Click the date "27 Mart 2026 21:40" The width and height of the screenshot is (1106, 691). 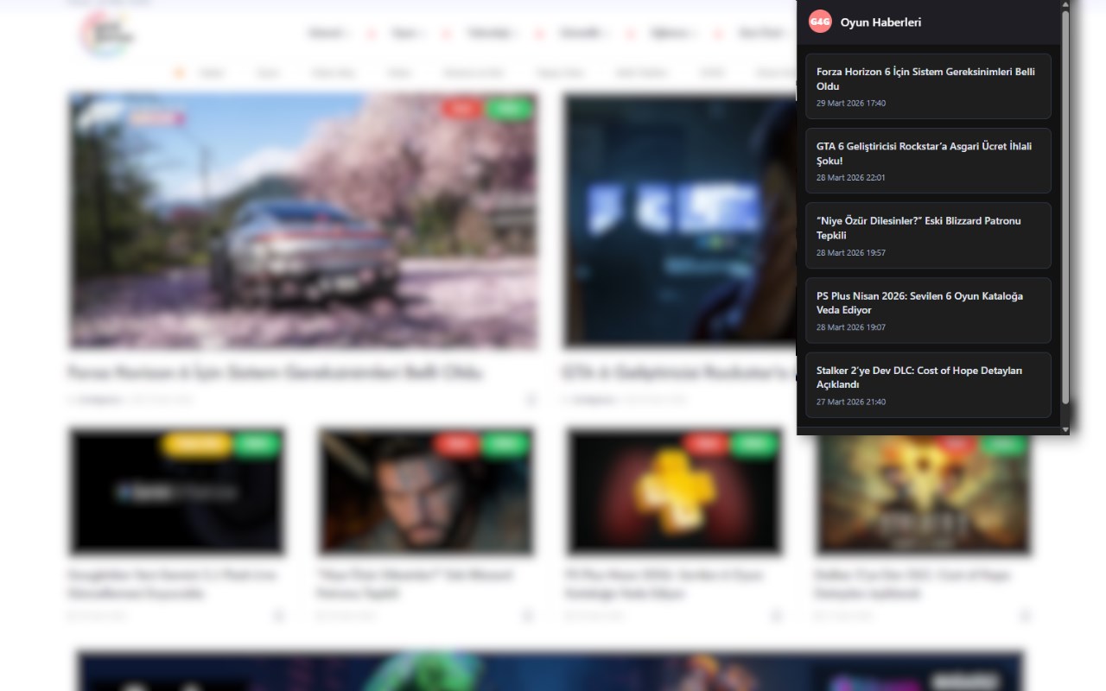pyautogui.click(x=851, y=402)
